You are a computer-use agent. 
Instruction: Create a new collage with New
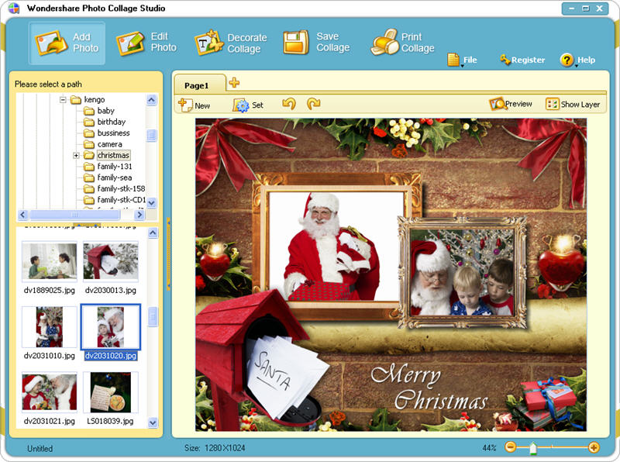coord(196,103)
